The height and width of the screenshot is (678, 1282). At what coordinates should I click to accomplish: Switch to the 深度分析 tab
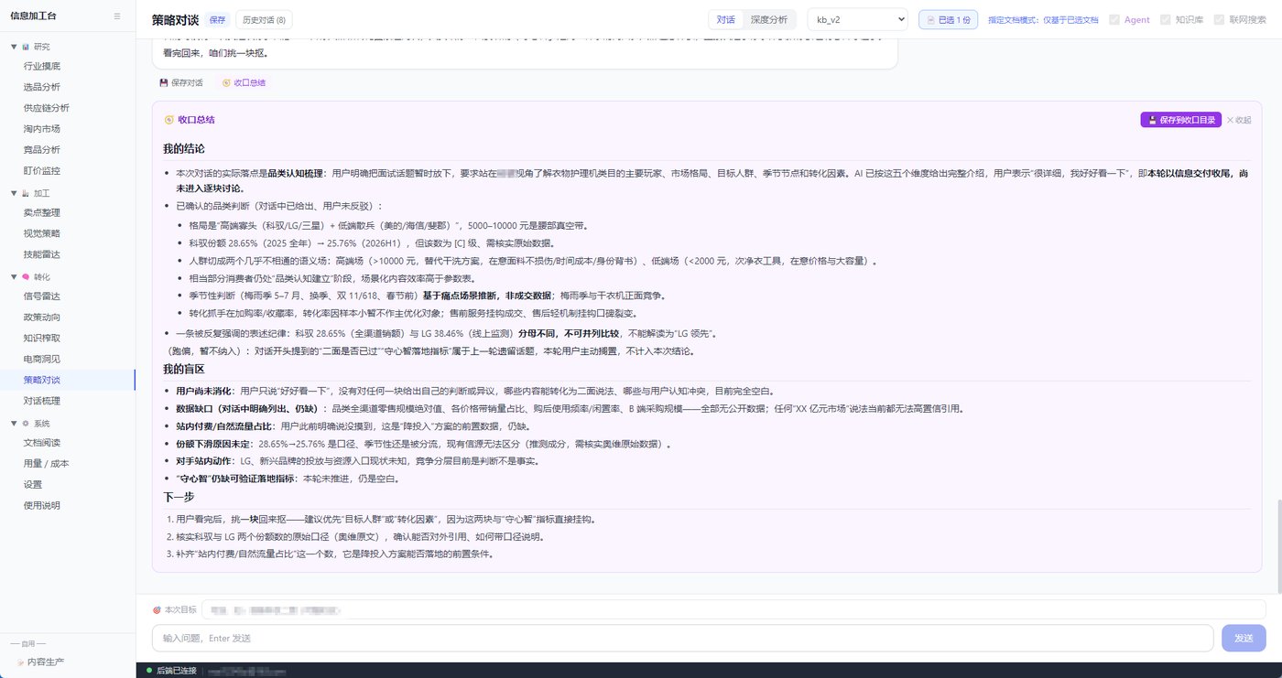coord(768,19)
